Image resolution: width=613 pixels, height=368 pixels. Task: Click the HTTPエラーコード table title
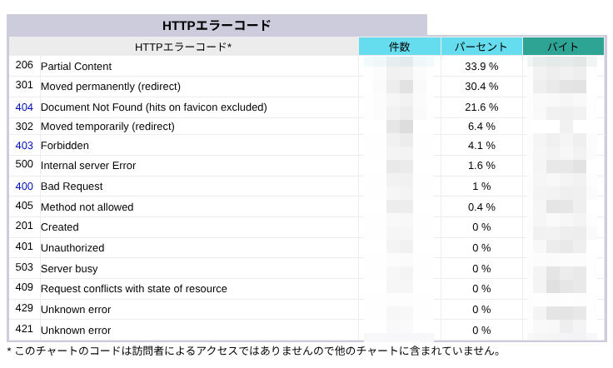[217, 25]
